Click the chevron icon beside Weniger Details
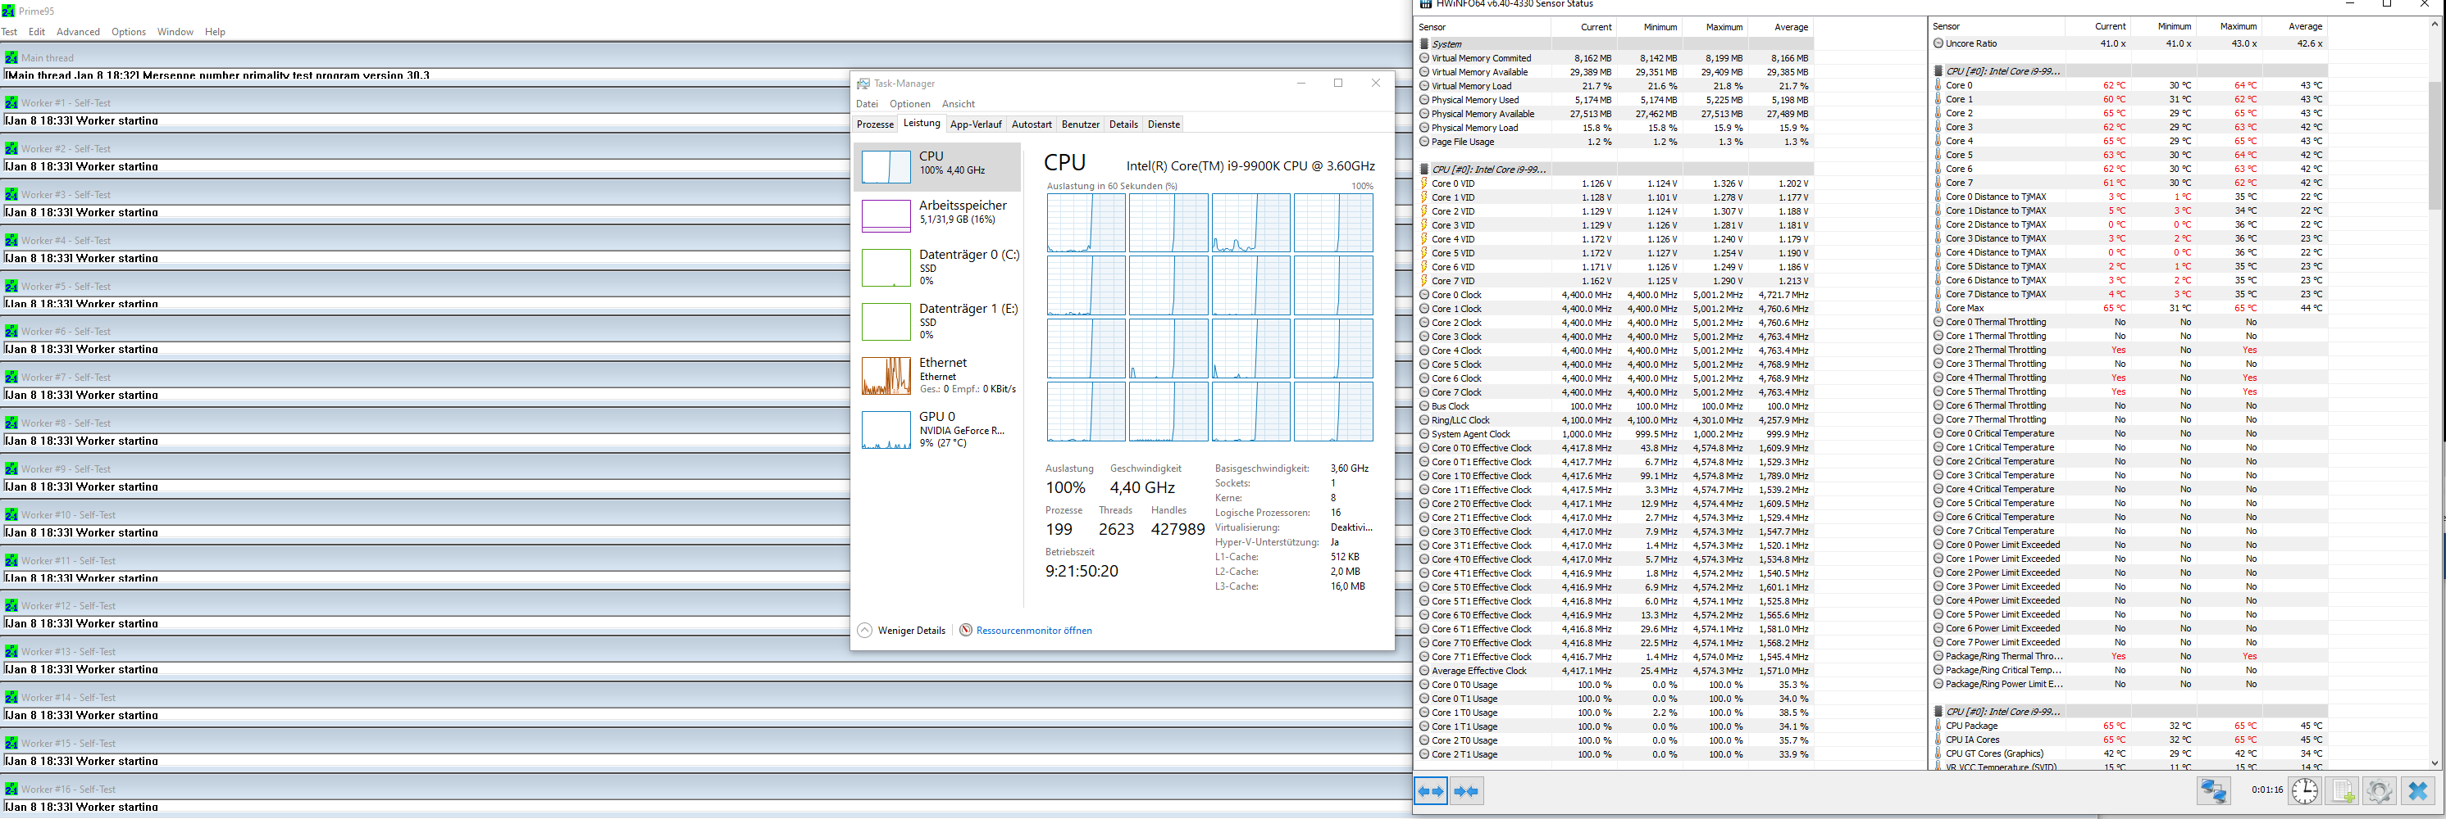This screenshot has height=819, width=2446. (864, 631)
